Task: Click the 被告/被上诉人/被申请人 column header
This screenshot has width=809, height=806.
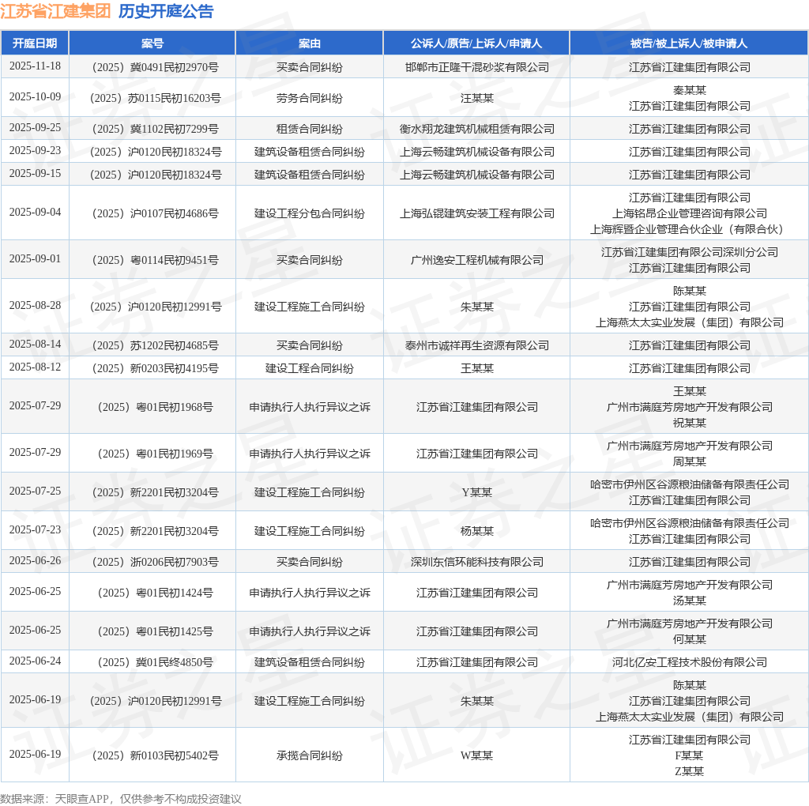Action: click(689, 43)
